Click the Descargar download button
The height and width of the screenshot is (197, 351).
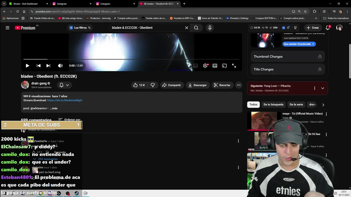[198, 85]
